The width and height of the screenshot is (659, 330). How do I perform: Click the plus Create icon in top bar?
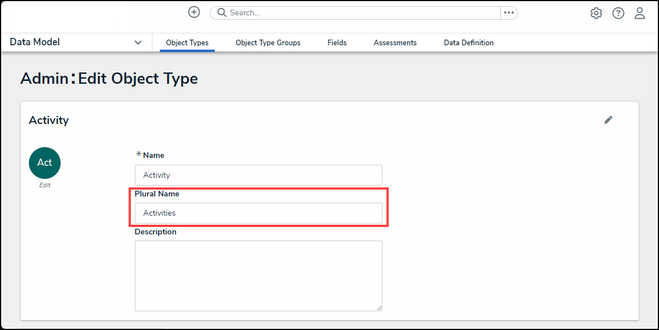pos(194,12)
